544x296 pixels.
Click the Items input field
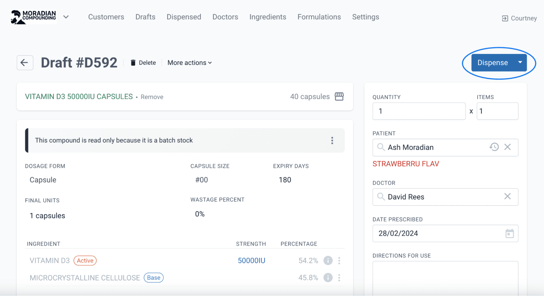[x=497, y=111]
